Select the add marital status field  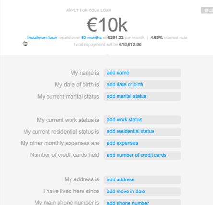point(142,96)
